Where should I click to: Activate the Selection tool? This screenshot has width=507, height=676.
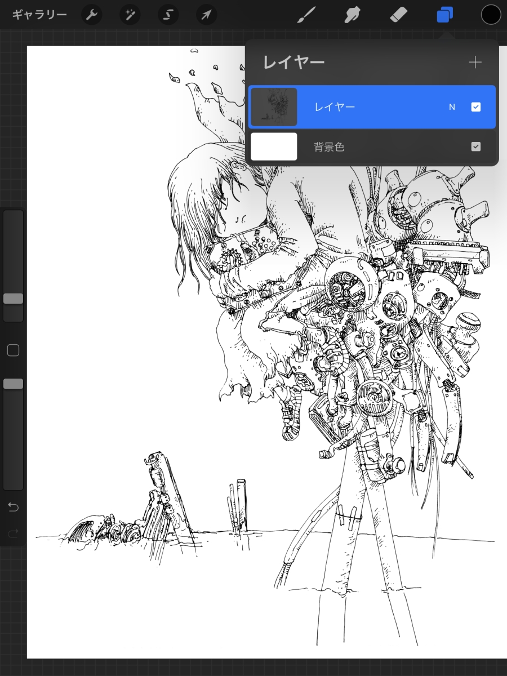pos(168,15)
